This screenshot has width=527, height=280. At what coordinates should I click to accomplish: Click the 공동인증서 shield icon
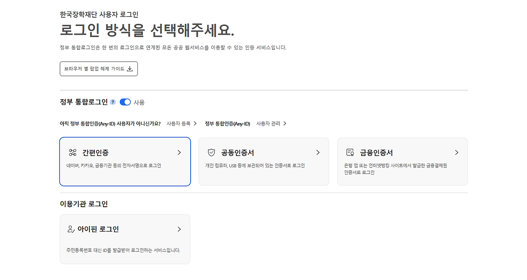tap(211, 152)
